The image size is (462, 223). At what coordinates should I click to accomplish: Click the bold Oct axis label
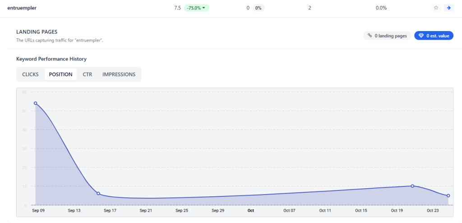coord(251,211)
